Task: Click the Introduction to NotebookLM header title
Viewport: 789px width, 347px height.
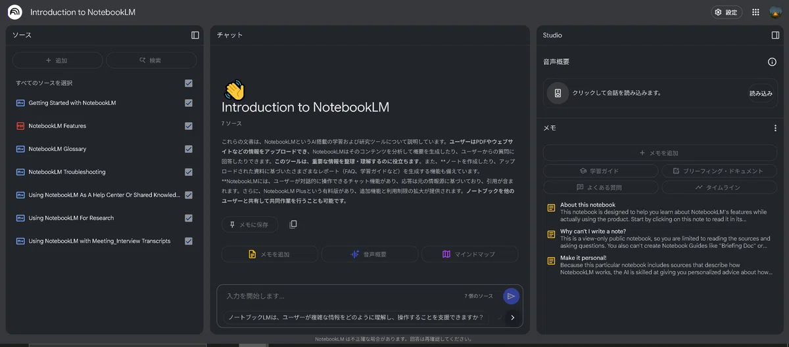Action: [83, 12]
